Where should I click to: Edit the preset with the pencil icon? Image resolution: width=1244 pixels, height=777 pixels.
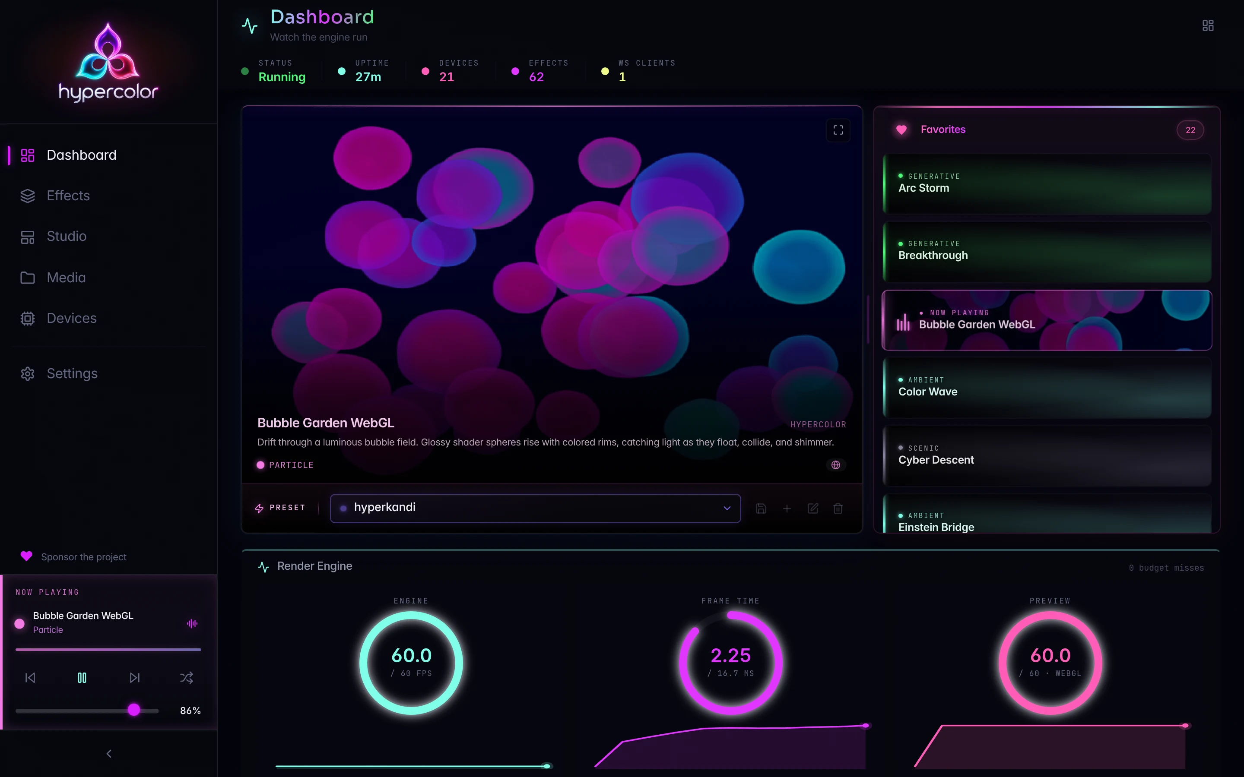[x=813, y=508]
